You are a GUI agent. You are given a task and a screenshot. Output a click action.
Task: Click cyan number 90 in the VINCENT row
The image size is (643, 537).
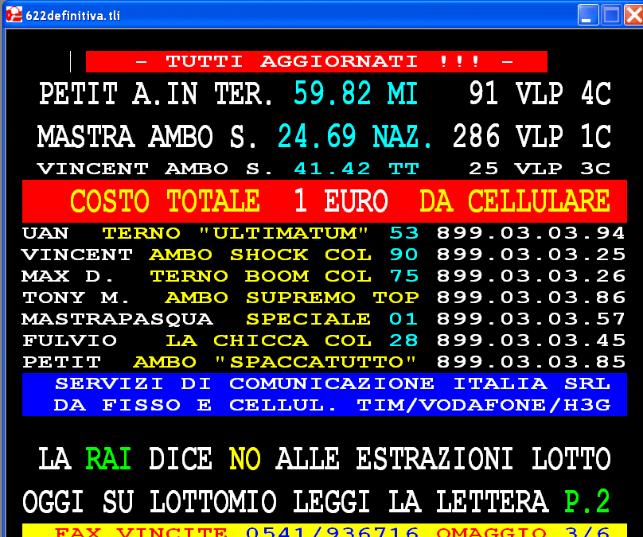[404, 255]
